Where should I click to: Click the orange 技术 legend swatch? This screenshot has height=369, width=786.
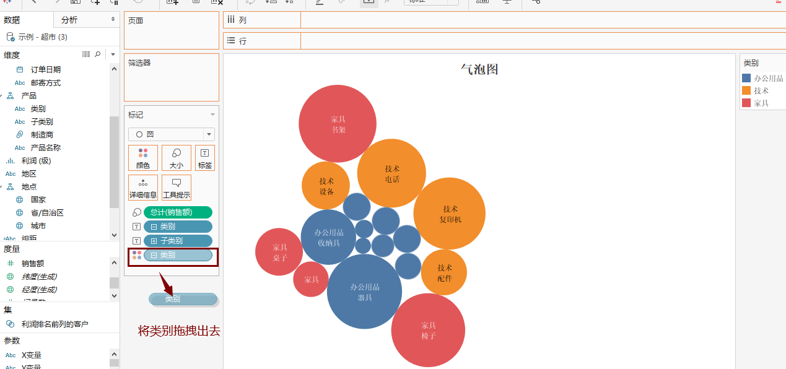pos(746,90)
